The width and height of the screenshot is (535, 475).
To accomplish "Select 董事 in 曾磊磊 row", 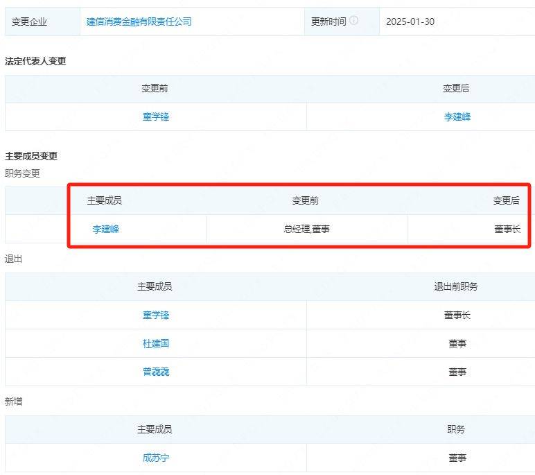I will pyautogui.click(x=457, y=372).
